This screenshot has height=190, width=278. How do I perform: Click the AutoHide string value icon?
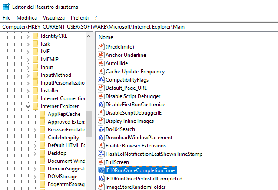point(101,63)
